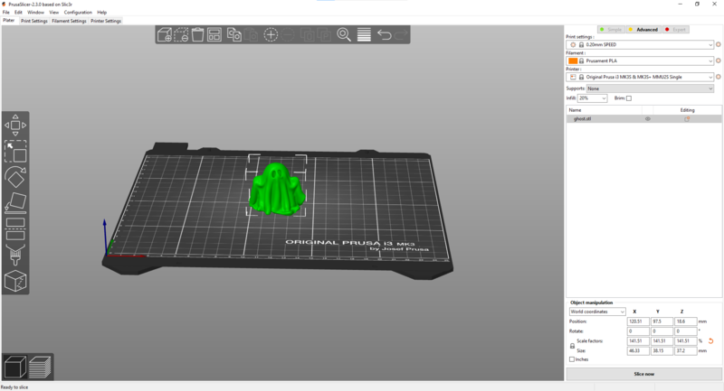Switch to the Filament Settings tab
The image size is (724, 391).
[69, 21]
